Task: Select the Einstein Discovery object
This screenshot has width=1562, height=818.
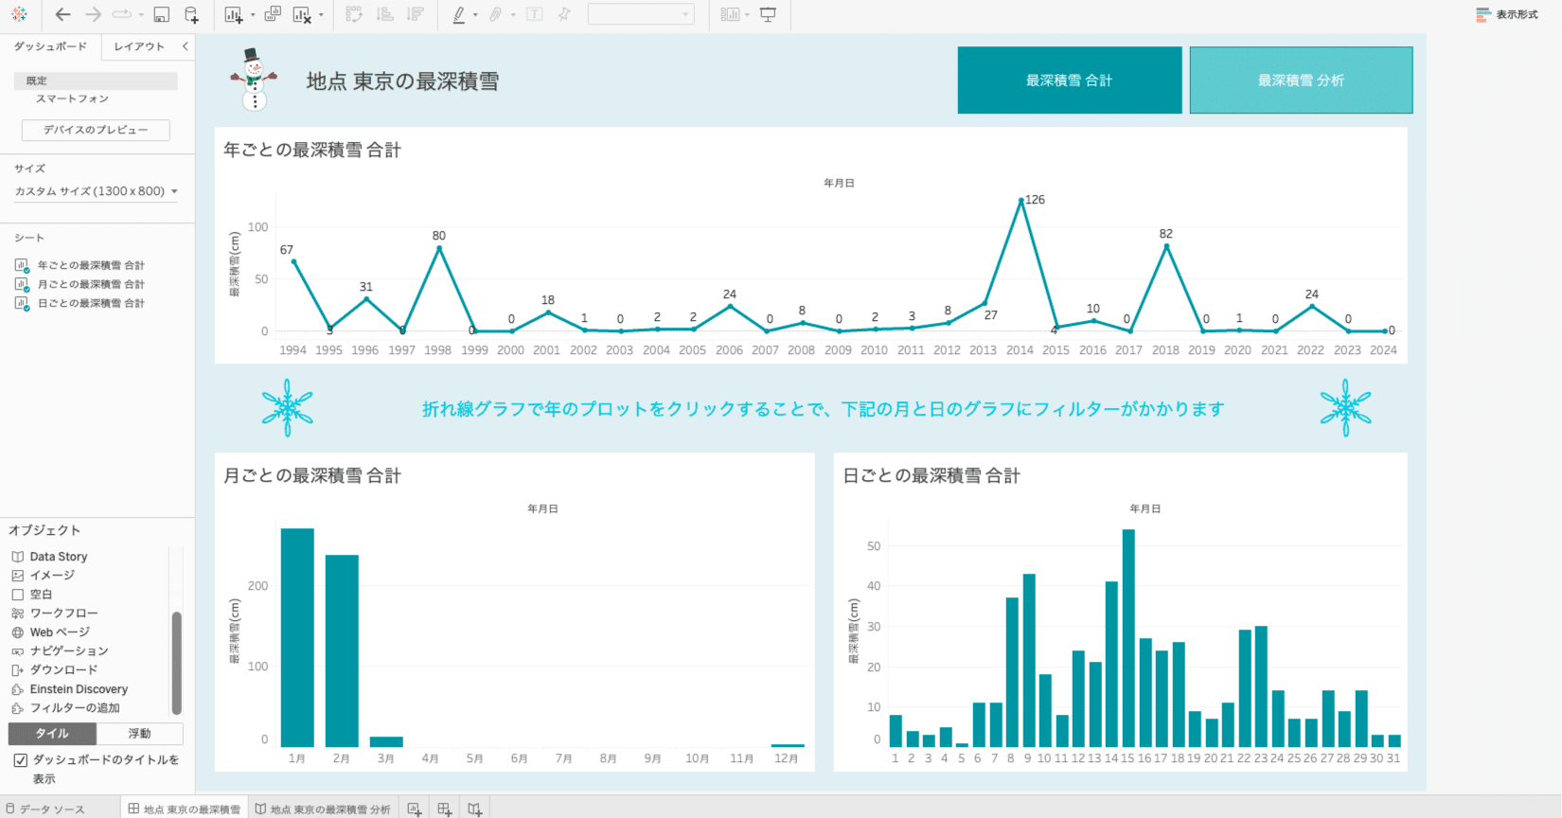Action: pos(69,689)
